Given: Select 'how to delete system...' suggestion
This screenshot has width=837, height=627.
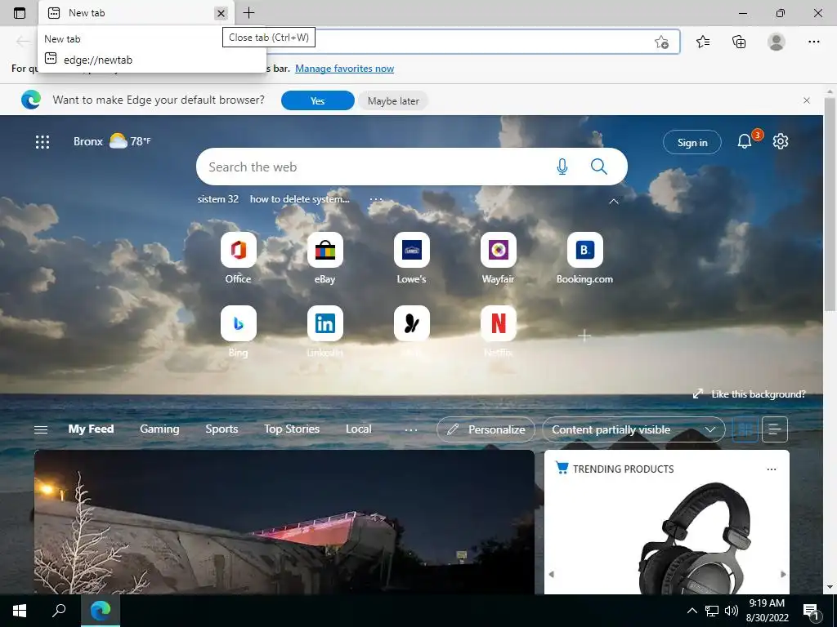Looking at the screenshot, I should [299, 199].
